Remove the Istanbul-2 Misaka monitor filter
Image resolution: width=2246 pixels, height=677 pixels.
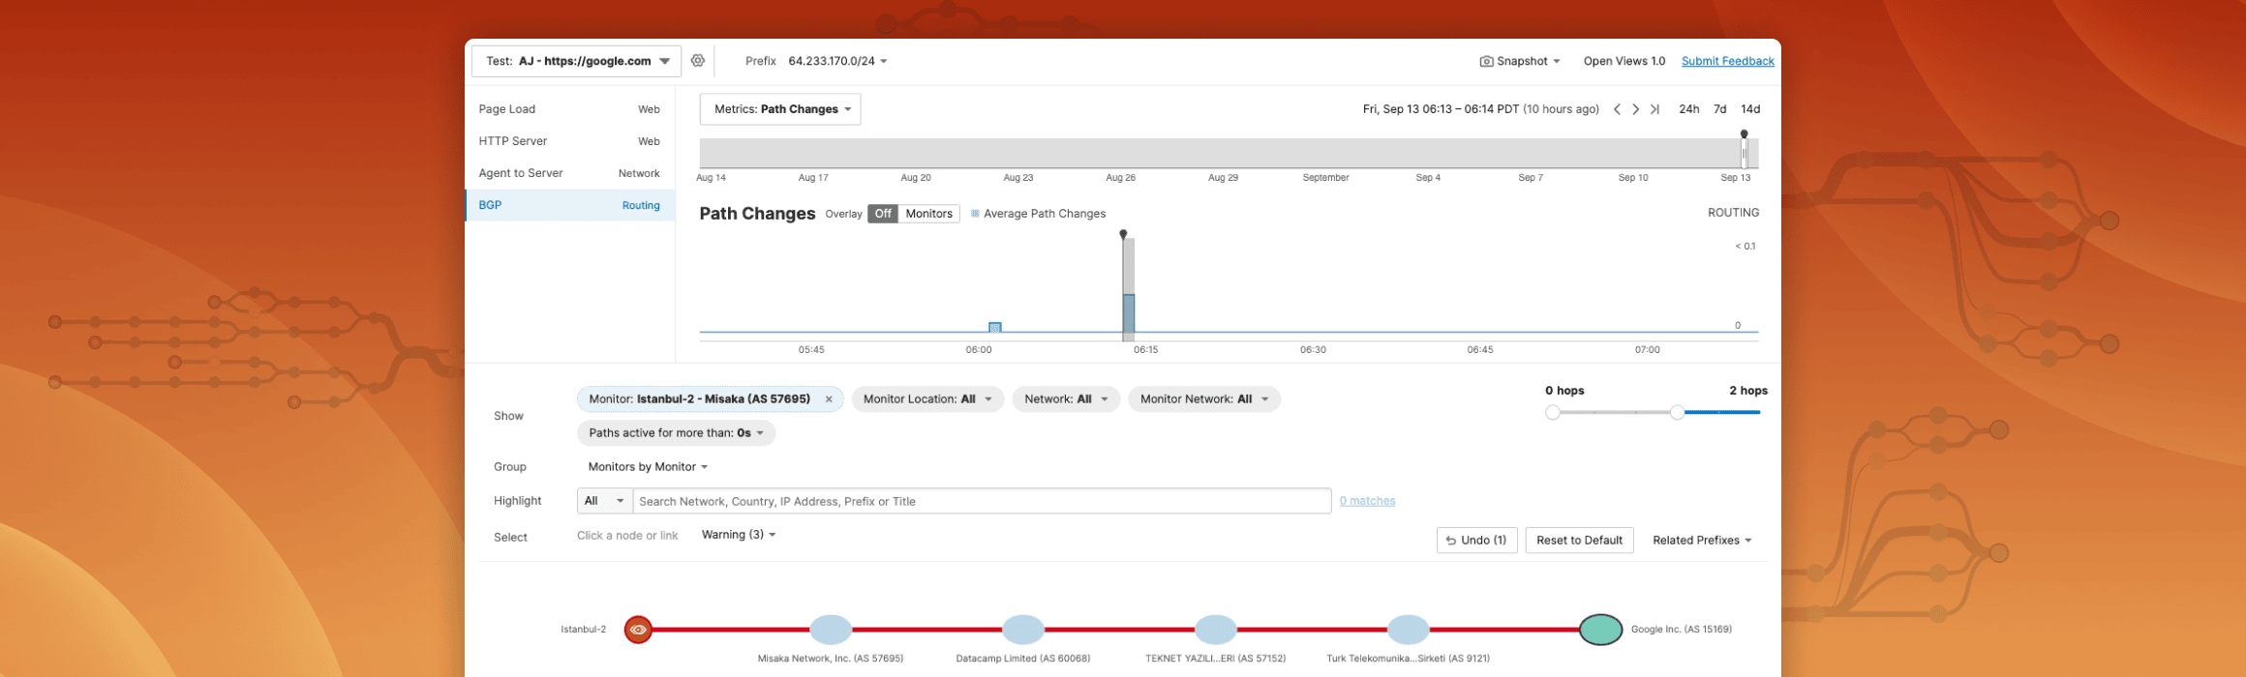click(829, 399)
